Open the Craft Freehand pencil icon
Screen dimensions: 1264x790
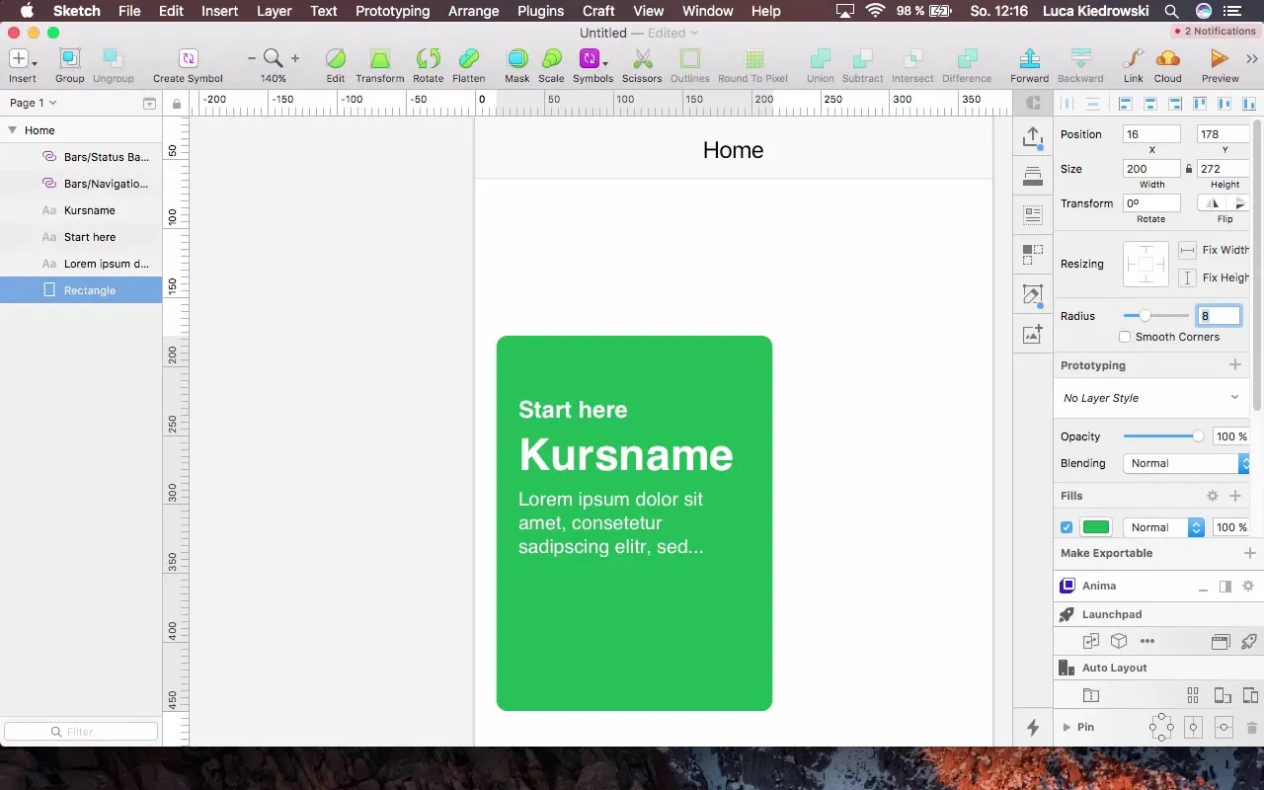(1033, 294)
